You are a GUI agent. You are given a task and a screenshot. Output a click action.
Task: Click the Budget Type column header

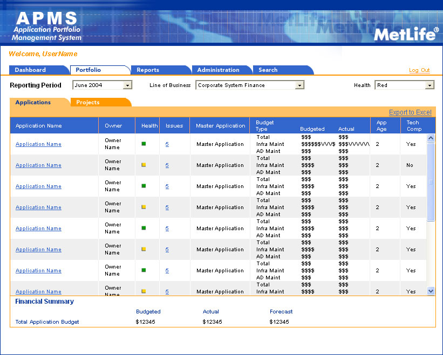(264, 125)
